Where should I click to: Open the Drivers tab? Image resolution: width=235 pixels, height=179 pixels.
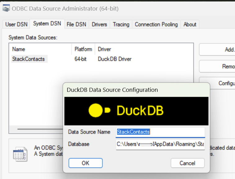(99, 24)
